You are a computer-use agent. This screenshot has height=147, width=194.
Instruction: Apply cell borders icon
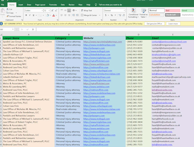(x=41, y=15)
